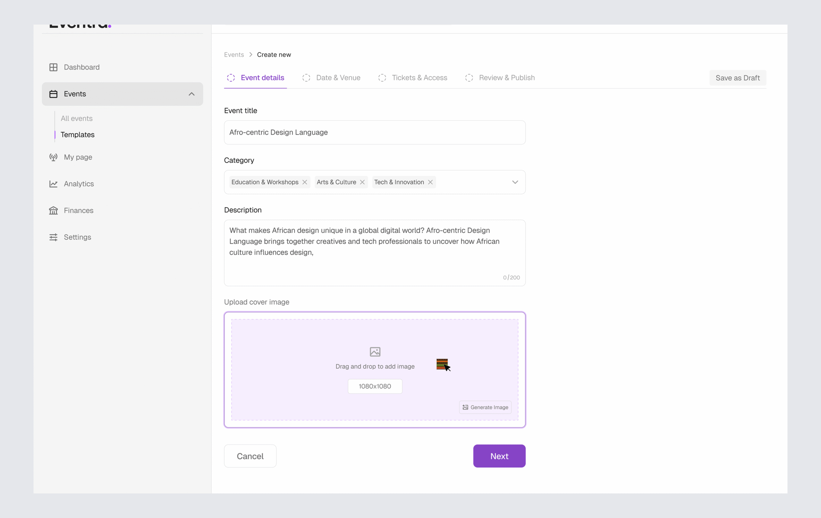
Task: Click the Generate Image button
Action: [x=485, y=407]
